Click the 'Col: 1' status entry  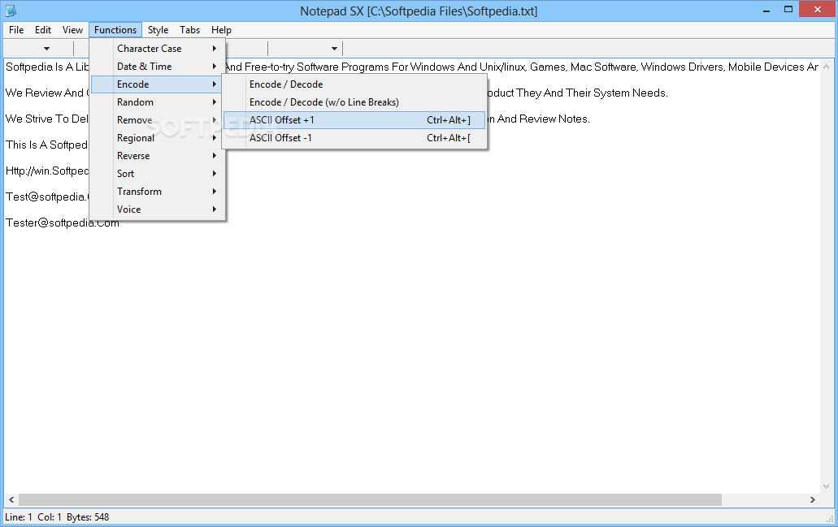pos(50,517)
